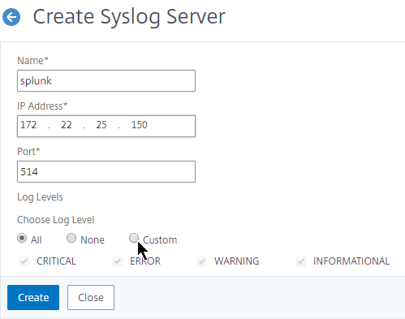Toggle the ERROR checkbox
This screenshot has width=405, height=319.
(x=118, y=261)
